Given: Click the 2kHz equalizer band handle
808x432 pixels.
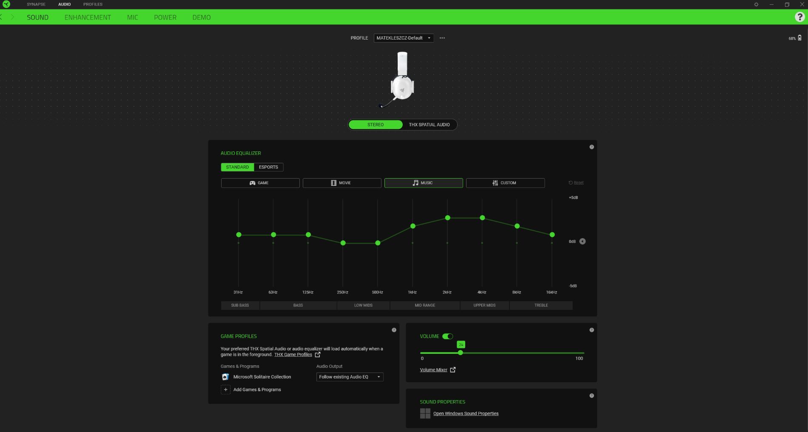Looking at the screenshot, I should [x=447, y=218].
